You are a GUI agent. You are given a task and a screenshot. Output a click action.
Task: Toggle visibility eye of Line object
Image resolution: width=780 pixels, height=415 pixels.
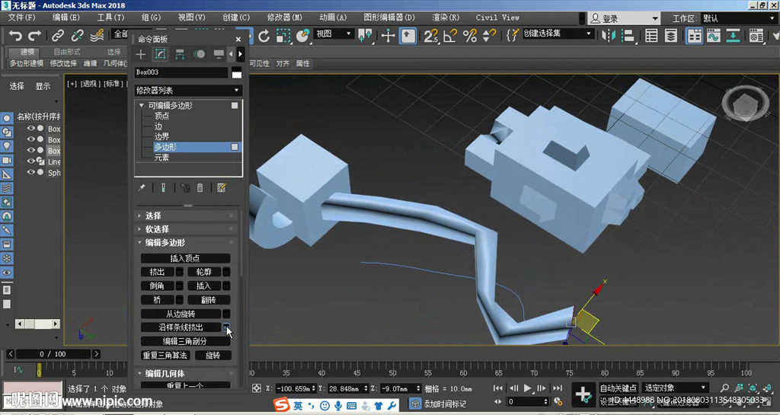coord(31,161)
